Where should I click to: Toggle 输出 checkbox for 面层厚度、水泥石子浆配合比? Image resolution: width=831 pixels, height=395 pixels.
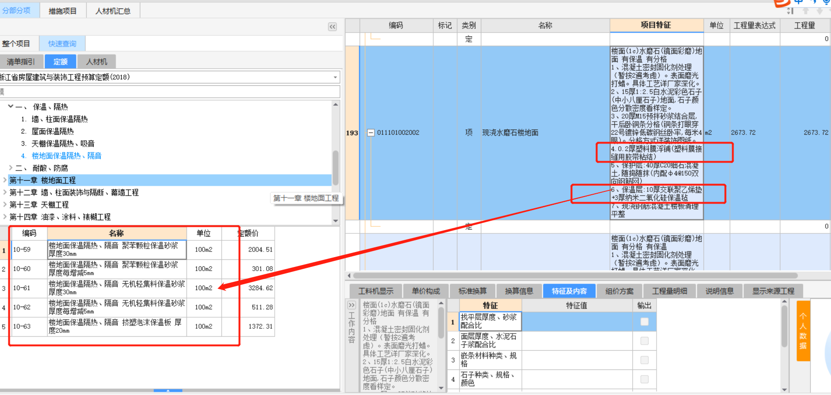point(644,341)
